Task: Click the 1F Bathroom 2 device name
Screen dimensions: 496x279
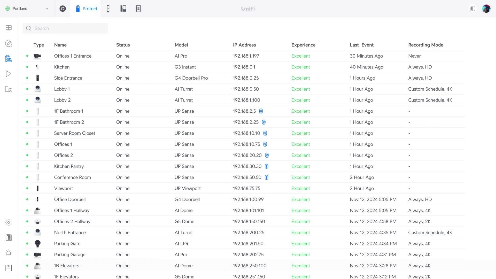Action: [69, 122]
